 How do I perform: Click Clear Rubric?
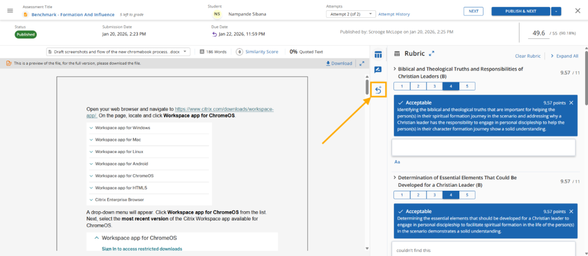(x=528, y=56)
